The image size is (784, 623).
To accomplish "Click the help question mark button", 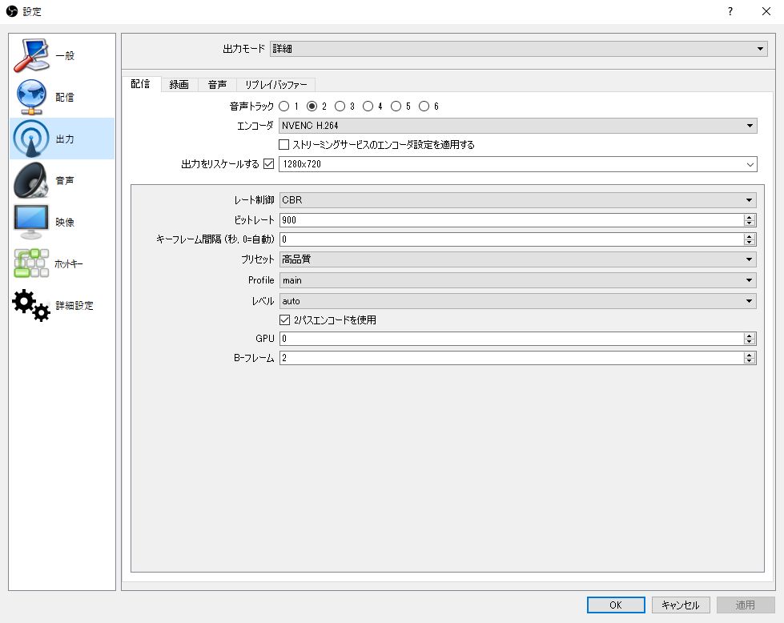I will pyautogui.click(x=730, y=11).
